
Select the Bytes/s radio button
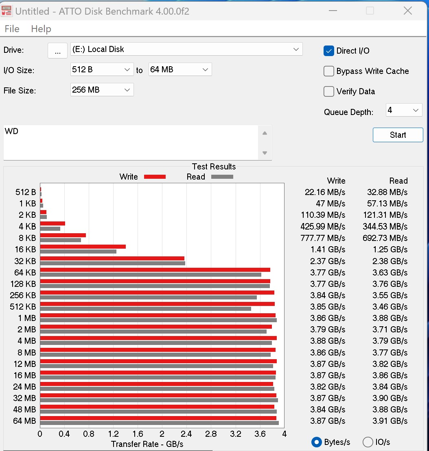tap(316, 442)
